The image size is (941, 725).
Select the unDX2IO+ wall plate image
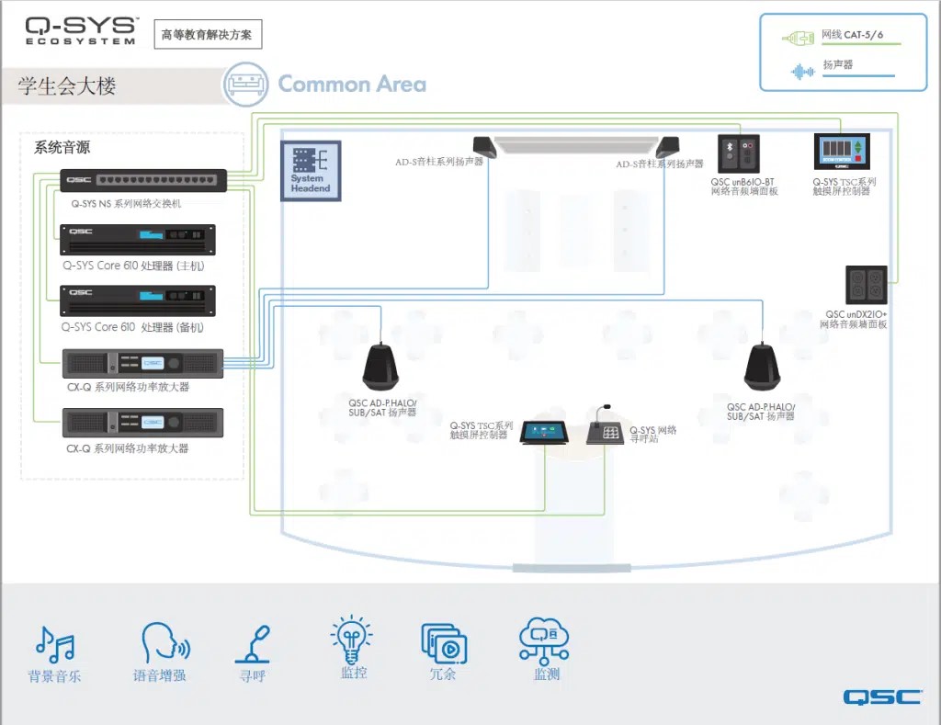tap(866, 285)
